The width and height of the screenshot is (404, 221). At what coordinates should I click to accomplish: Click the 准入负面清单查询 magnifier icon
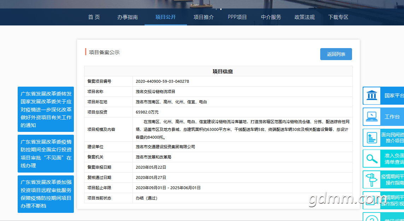[372, 159]
